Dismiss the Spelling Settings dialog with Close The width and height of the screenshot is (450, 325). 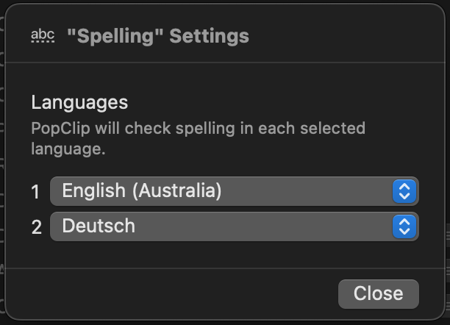[378, 293]
